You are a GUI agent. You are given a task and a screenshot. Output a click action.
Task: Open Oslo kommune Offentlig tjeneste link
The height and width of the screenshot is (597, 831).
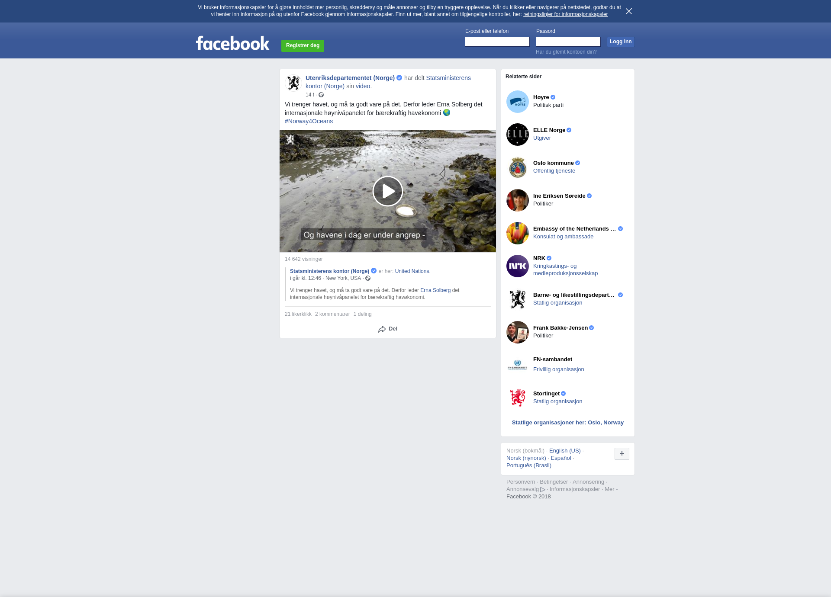point(554,171)
